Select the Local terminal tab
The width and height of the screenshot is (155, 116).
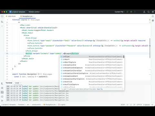pos(17,83)
